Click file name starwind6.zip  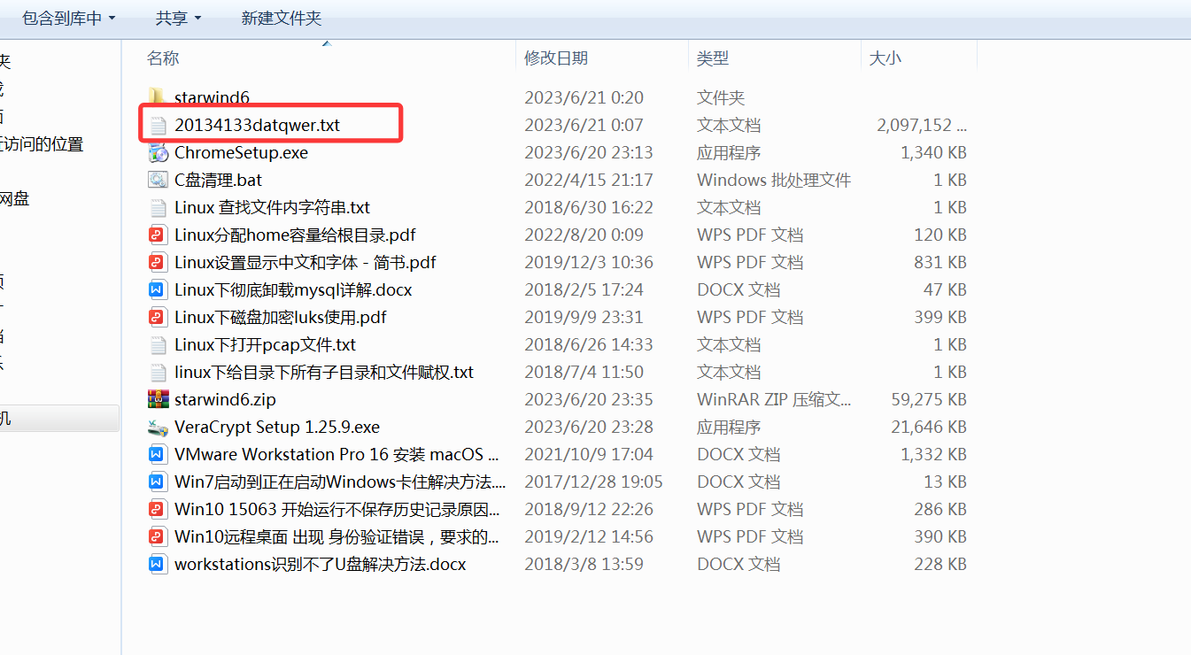226,399
